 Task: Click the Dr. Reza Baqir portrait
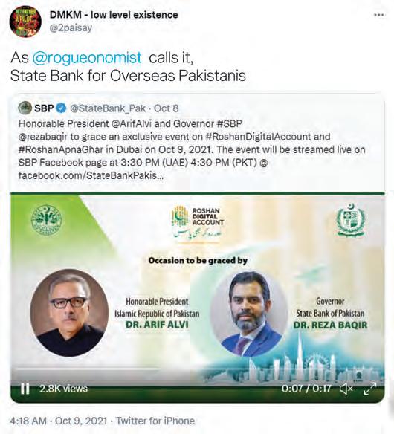coord(249,313)
